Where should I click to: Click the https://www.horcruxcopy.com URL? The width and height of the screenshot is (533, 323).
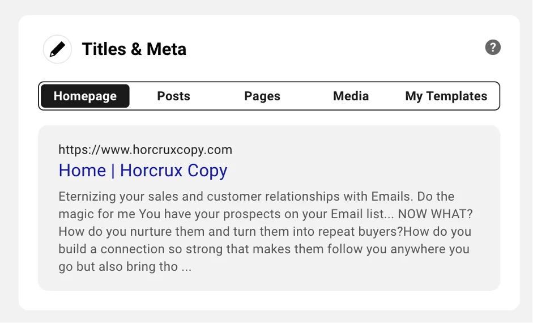[x=145, y=150]
